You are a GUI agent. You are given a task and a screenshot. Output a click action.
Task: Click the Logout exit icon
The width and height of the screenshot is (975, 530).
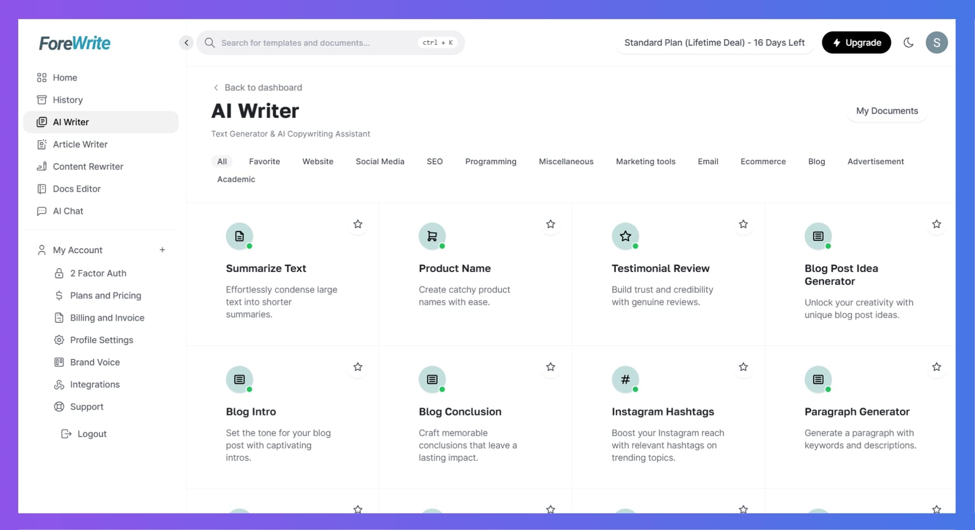tap(66, 434)
